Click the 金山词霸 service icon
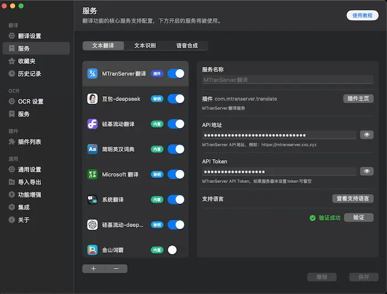 pos(92,250)
